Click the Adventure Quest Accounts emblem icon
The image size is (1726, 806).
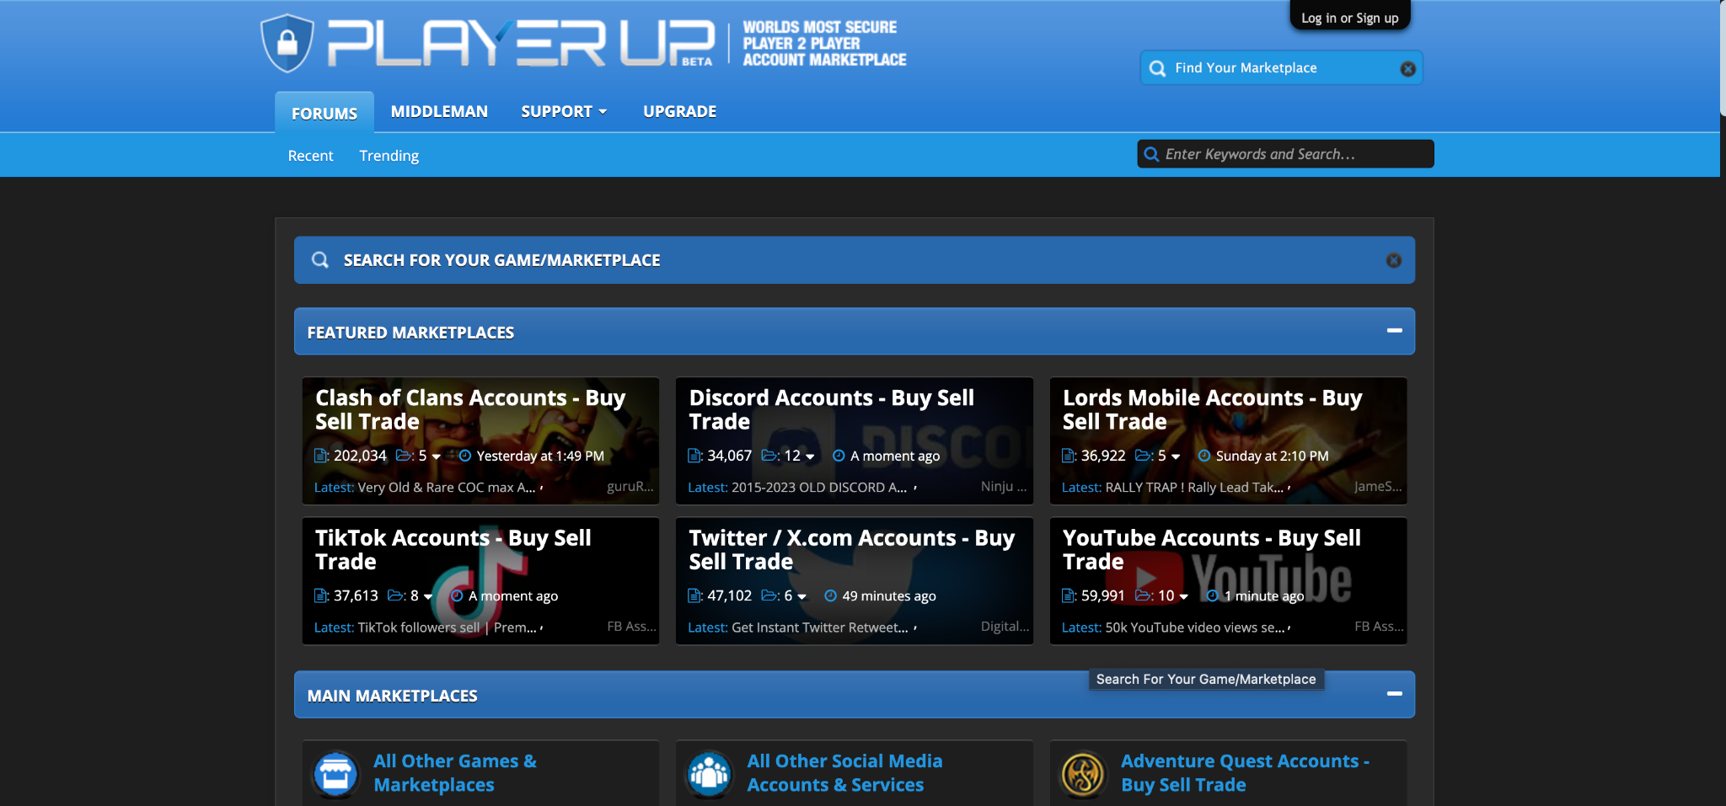[x=1083, y=773]
